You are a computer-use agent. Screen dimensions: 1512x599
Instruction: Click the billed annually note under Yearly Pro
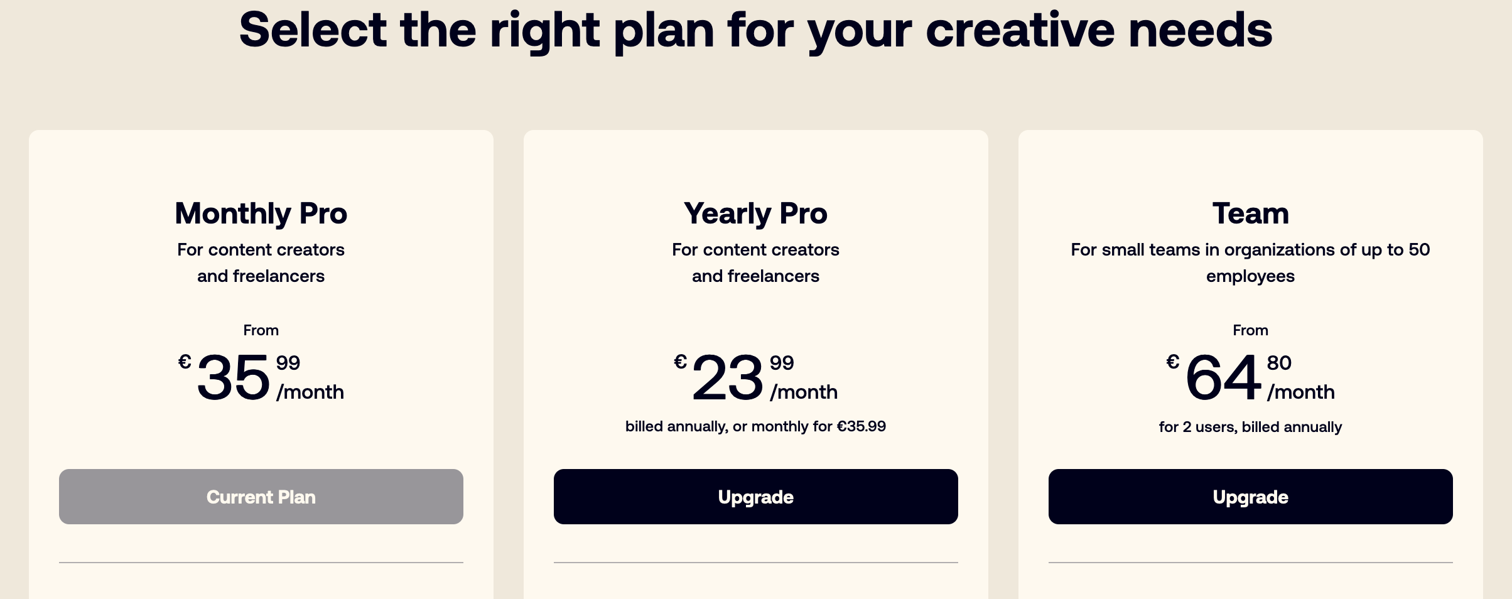tap(755, 426)
